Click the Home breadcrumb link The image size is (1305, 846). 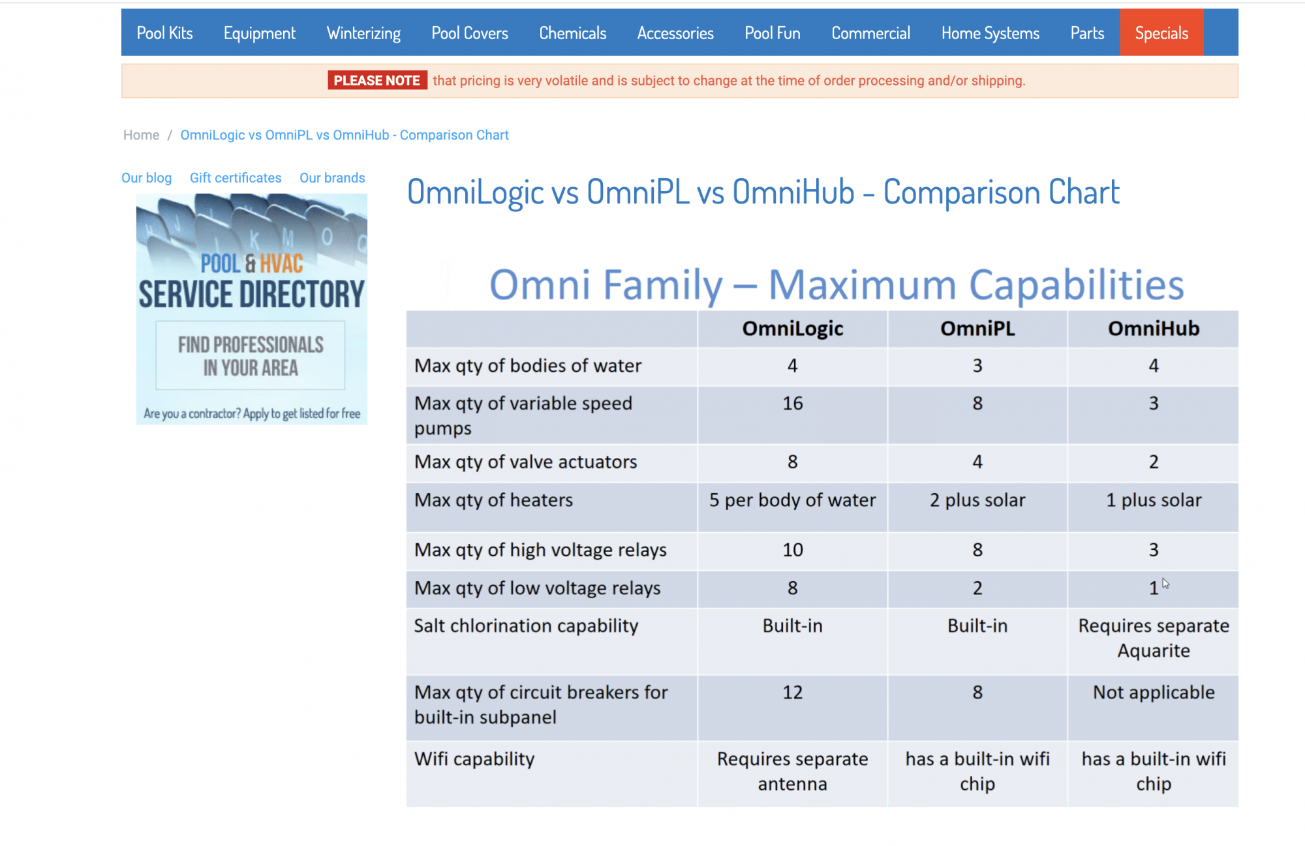click(141, 135)
